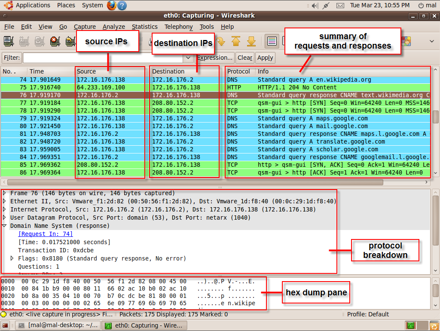Screen dimensions: 440x331
Task: Open the Analyze menu
Action: tap(114, 27)
